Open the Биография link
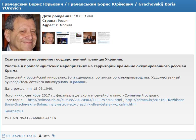Image resolution: width=196 pixels, height=140 pixels. click(14, 111)
